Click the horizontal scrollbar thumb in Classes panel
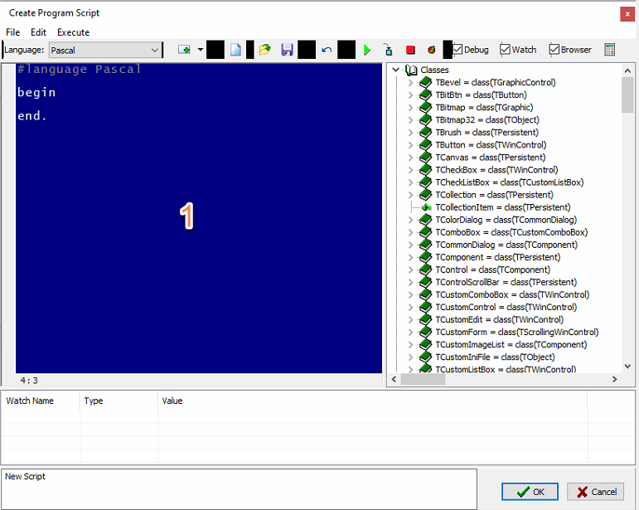The image size is (639, 510). tap(423, 379)
